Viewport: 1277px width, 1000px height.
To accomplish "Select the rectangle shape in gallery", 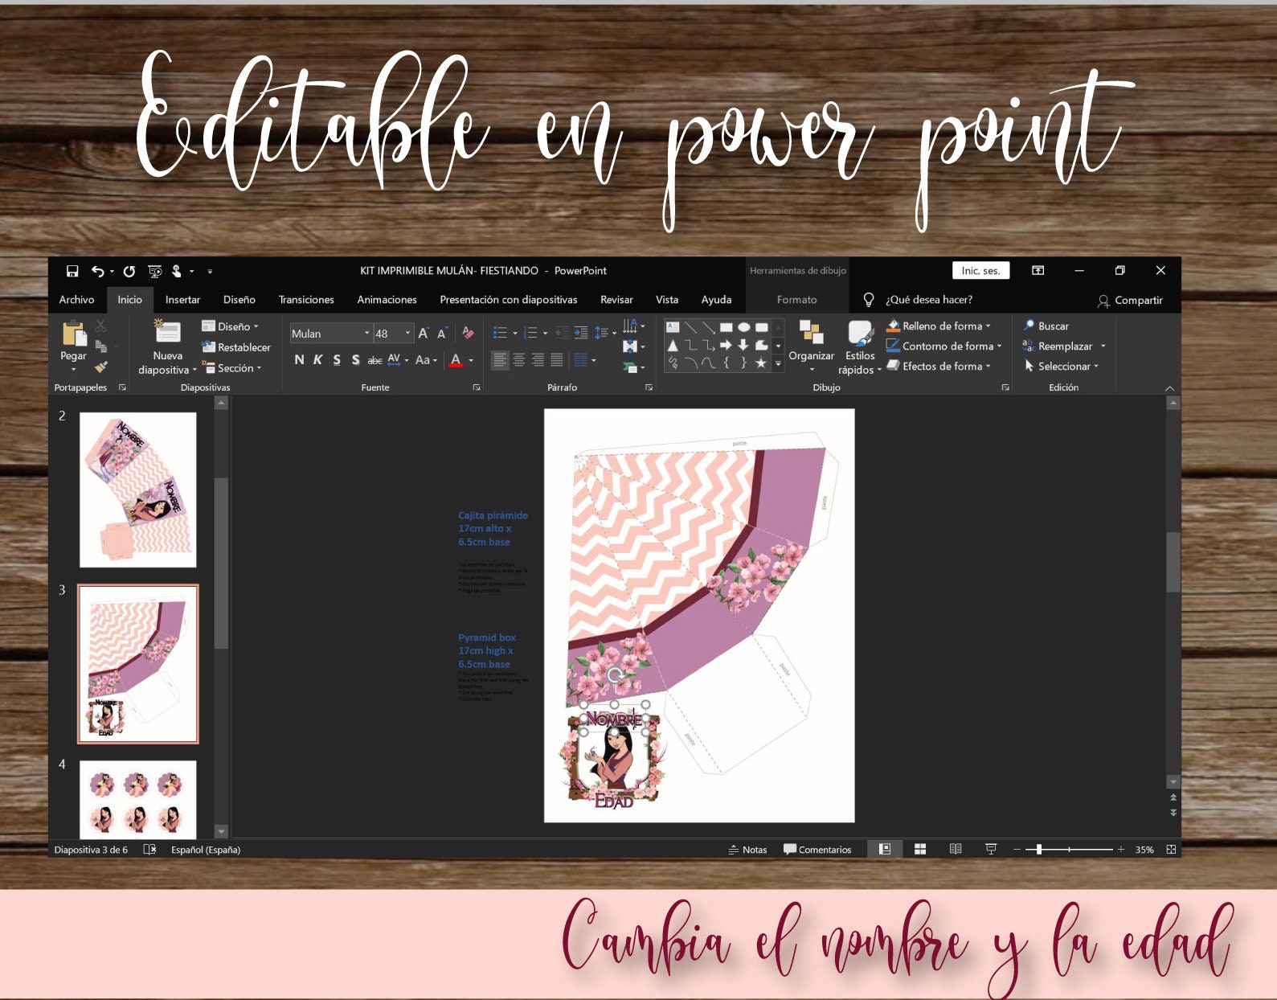I will tap(726, 327).
